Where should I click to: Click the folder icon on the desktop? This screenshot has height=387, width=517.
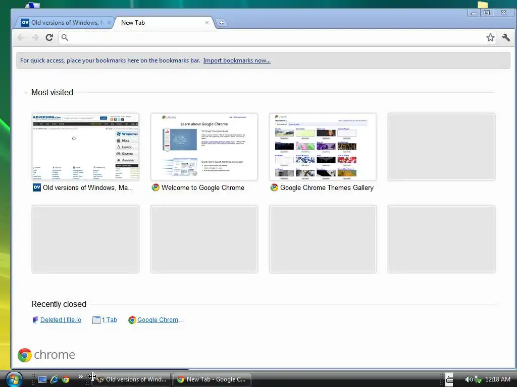483,4
